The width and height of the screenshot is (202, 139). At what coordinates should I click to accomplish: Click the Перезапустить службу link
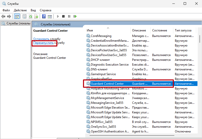tap(43, 43)
